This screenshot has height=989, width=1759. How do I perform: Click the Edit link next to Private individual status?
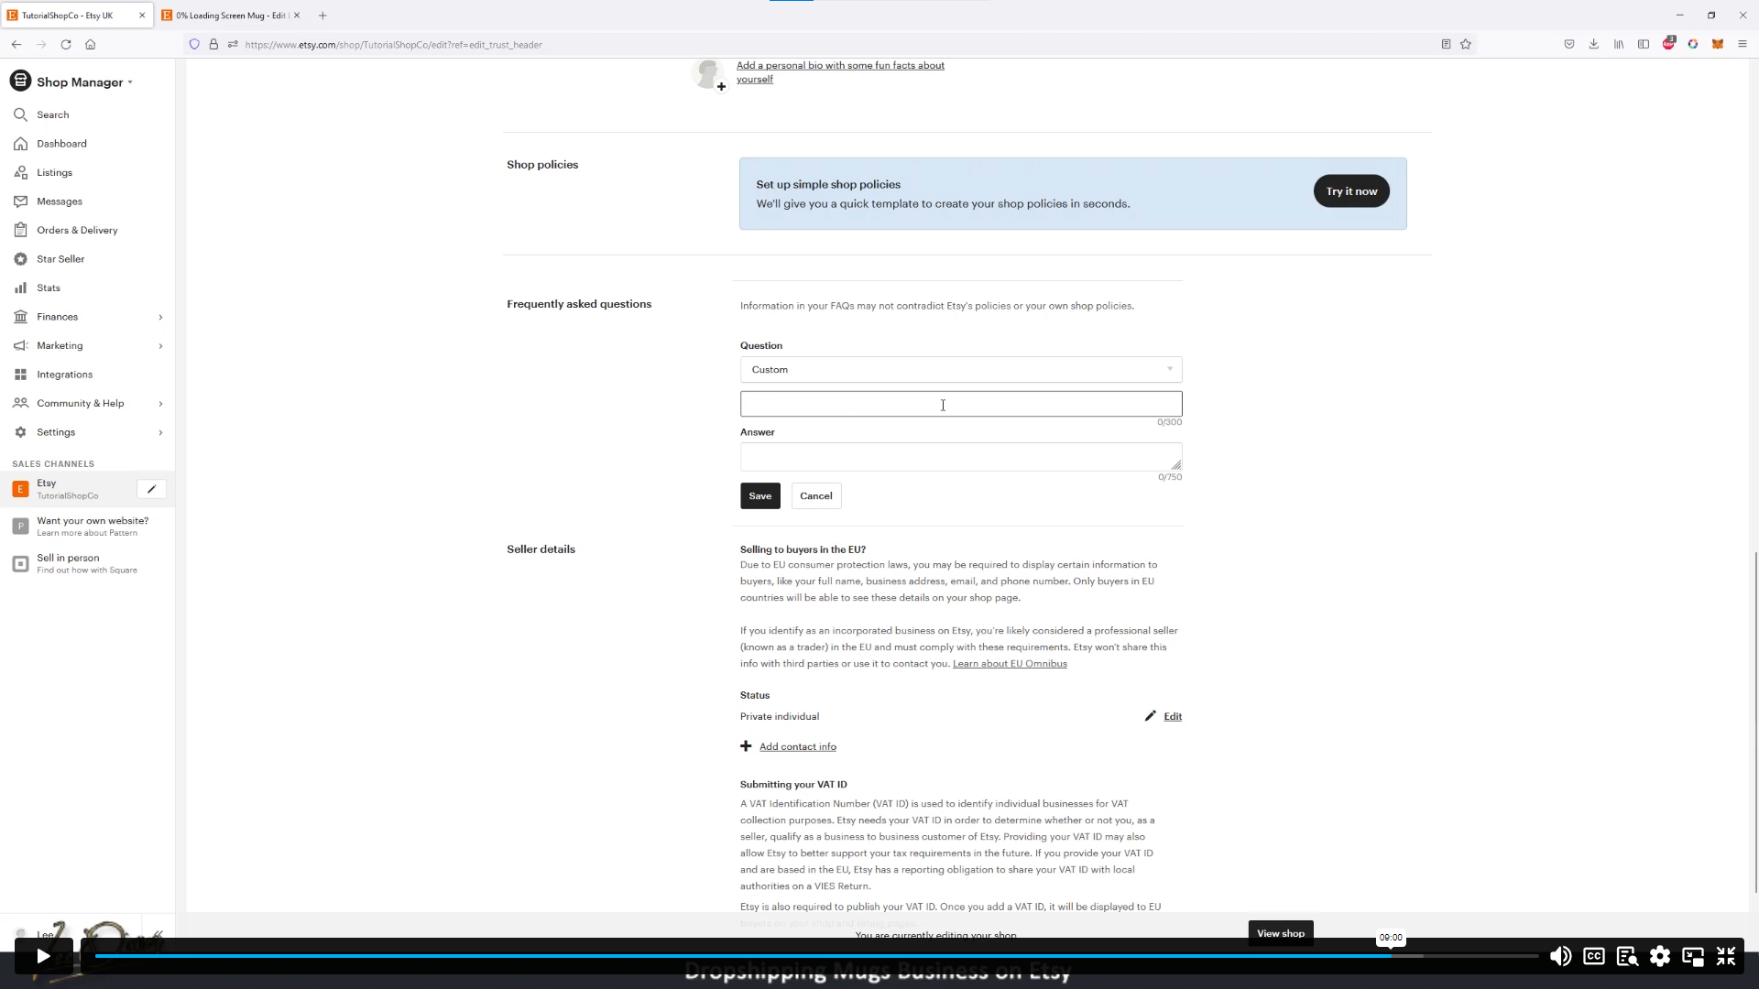(x=1173, y=716)
